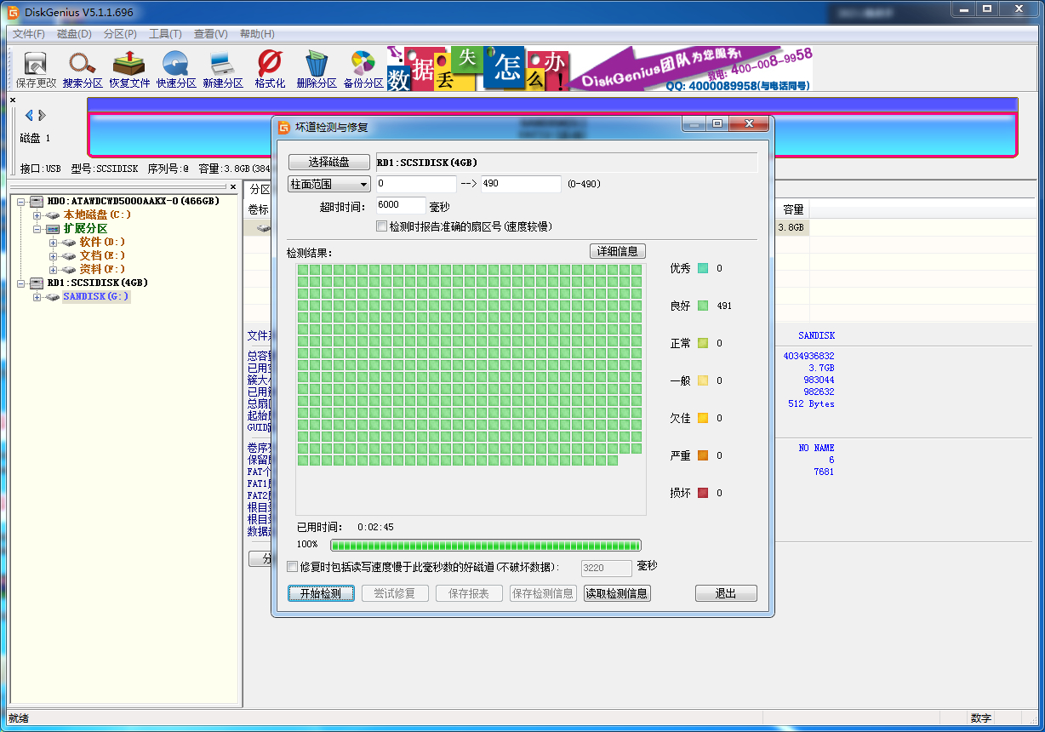Expand the SANDISK(G:) tree node
1045x732 pixels.
pyautogui.click(x=37, y=296)
